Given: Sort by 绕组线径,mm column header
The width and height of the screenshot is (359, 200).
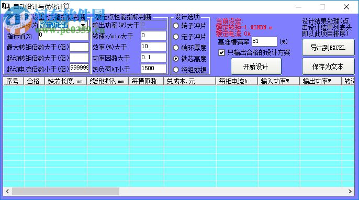Looking at the screenshot, I should tap(107, 81).
